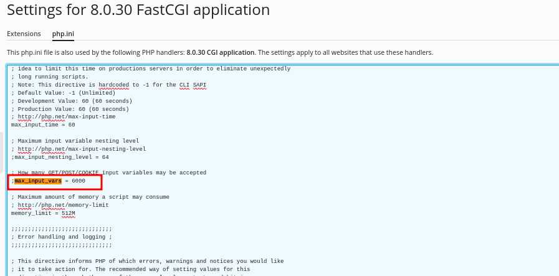Click the highlighted max_input_vars text
559x276 pixels.
[x=38, y=181]
